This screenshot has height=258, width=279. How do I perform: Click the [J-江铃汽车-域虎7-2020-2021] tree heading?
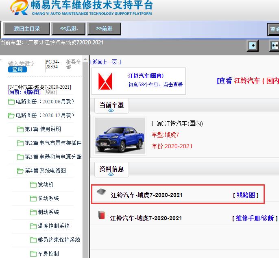point(40,87)
